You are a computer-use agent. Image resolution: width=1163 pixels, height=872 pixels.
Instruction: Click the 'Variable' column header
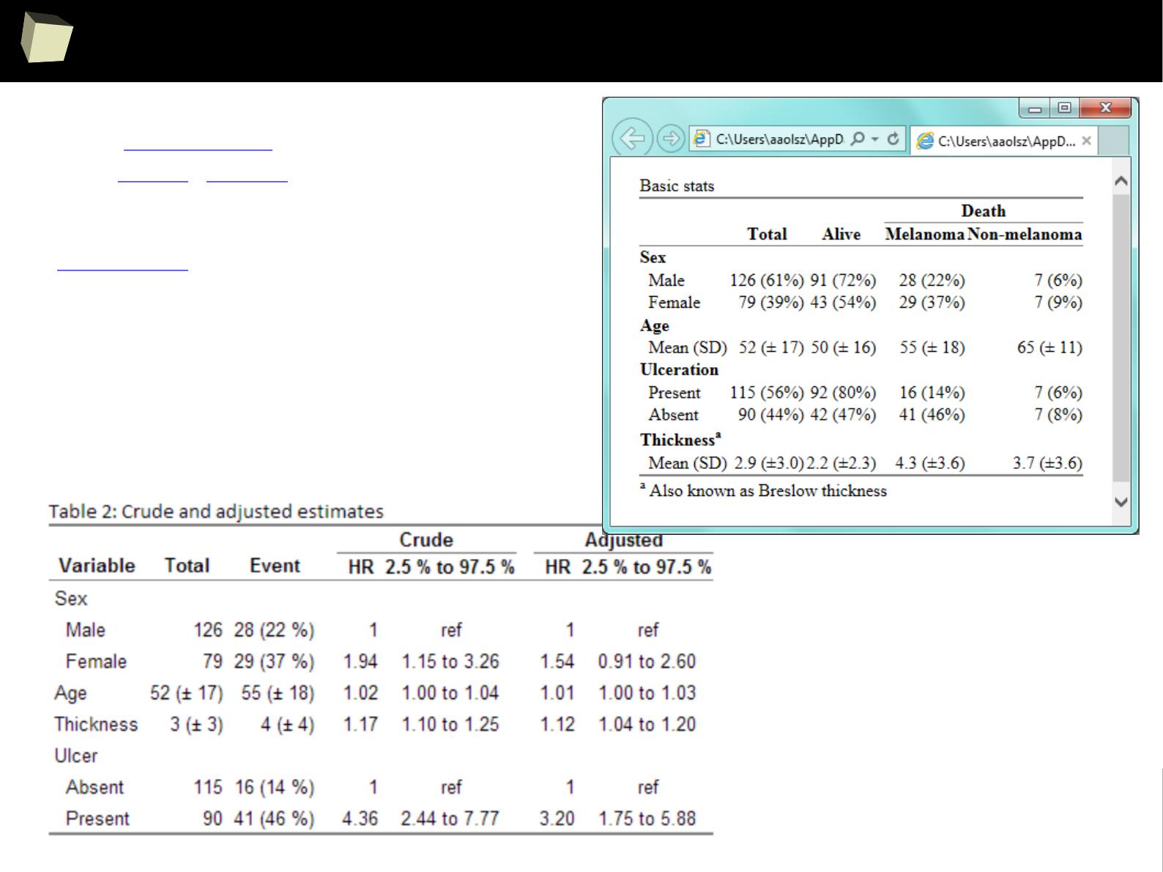point(97,566)
